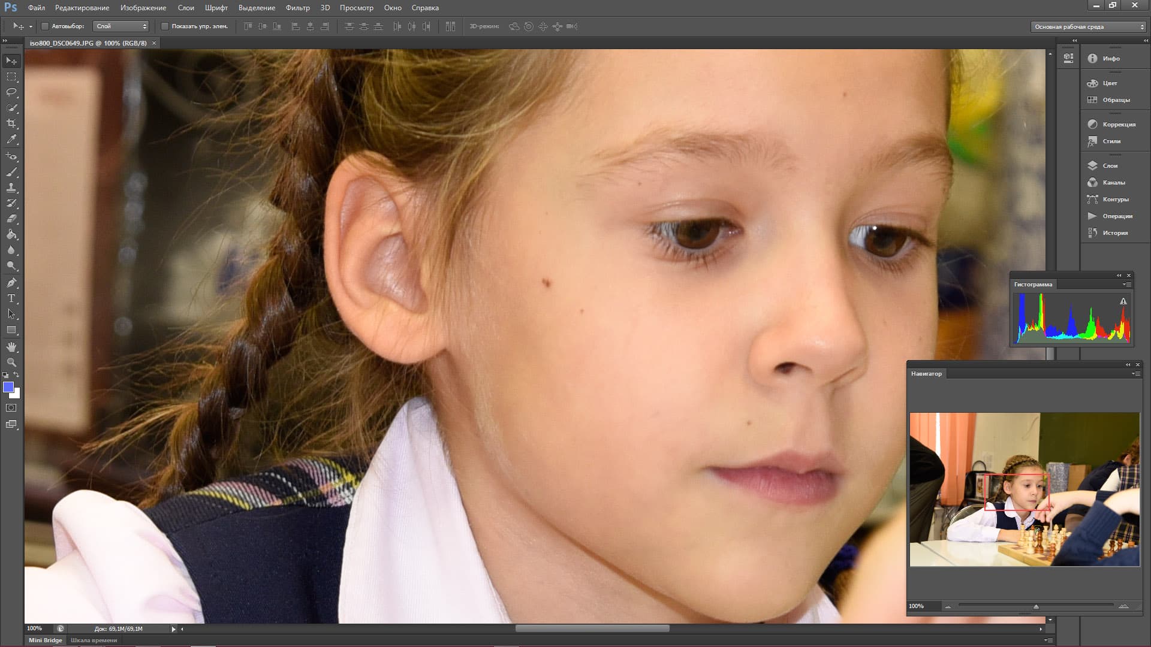Select the Zoom tool

tap(11, 362)
